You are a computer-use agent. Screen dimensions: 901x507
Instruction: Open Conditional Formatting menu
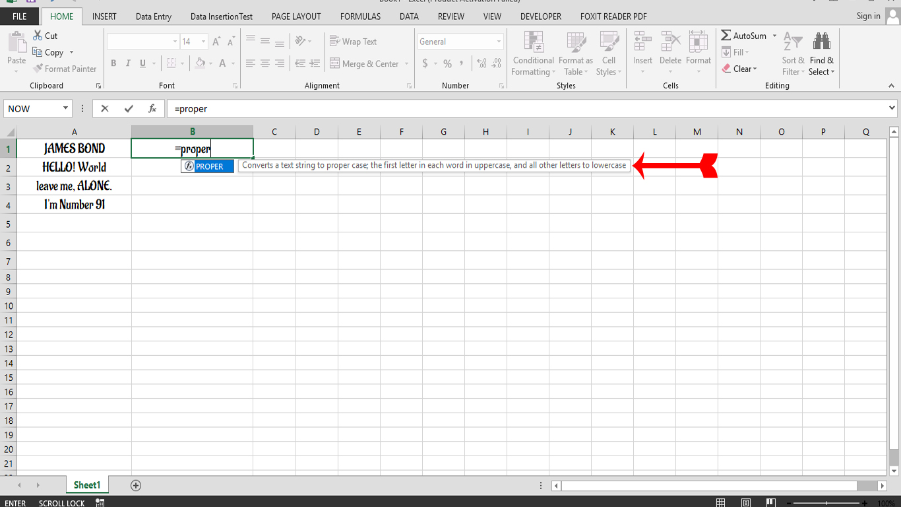(533, 54)
